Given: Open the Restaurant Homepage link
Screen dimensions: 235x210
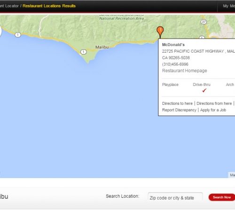Looking at the screenshot, I should 184,71.
